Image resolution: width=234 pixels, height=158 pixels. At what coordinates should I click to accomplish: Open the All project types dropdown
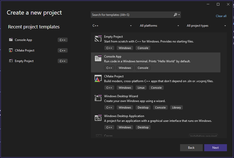tap(206, 26)
